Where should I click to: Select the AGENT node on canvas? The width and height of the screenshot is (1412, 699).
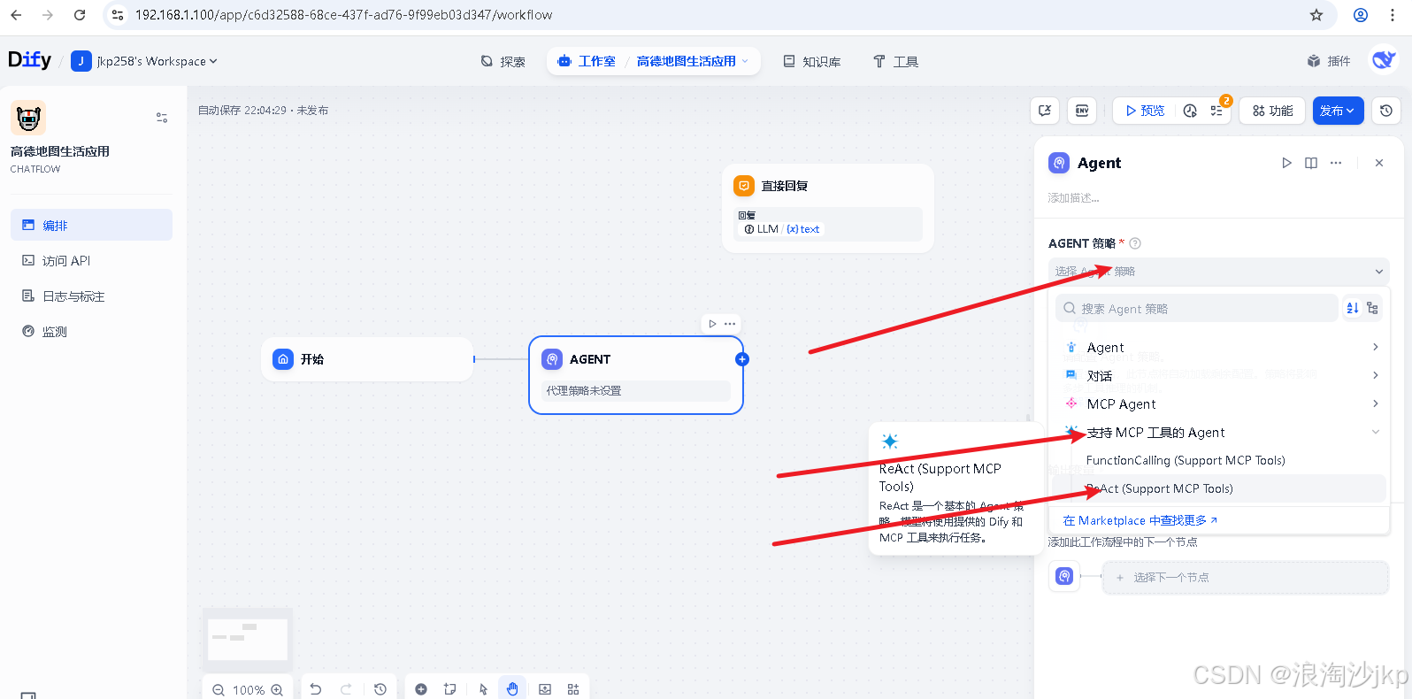[636, 374]
